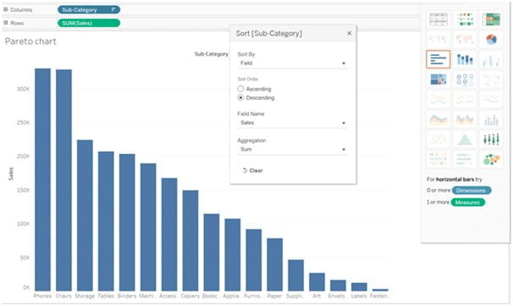
Task: Set sort order to Ascending
Action: pos(240,89)
